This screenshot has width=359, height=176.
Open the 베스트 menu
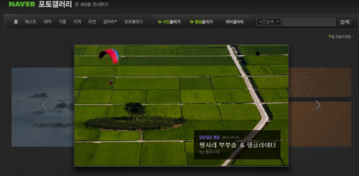(31, 22)
